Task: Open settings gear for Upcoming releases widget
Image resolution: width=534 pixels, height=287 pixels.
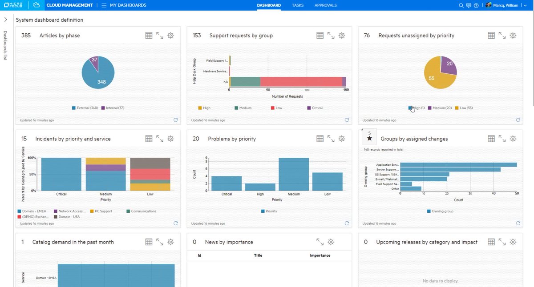Action: (513, 242)
